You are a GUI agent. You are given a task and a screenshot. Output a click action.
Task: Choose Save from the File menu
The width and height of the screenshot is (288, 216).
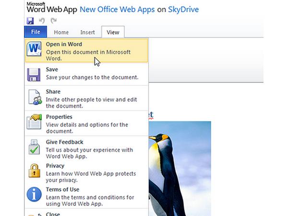(86, 74)
